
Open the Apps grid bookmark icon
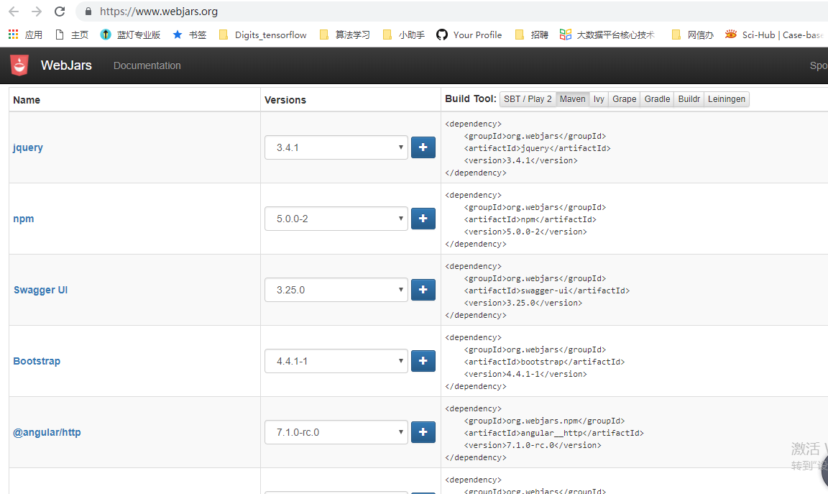point(13,35)
